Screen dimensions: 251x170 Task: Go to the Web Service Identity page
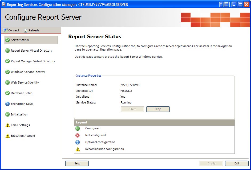(x=25, y=82)
